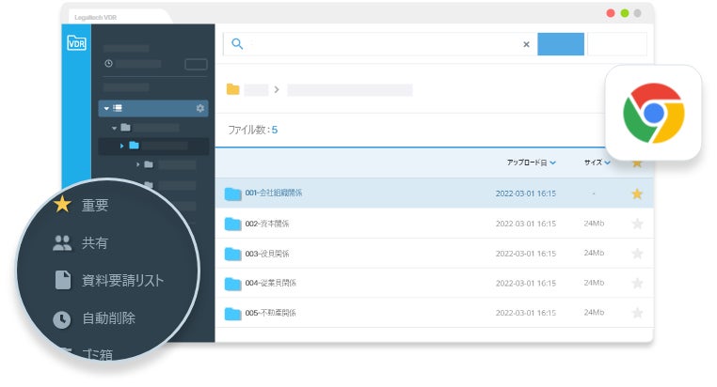Click the white button beside the blue search button
This screenshot has height=387, width=717.
pyautogui.click(x=617, y=44)
